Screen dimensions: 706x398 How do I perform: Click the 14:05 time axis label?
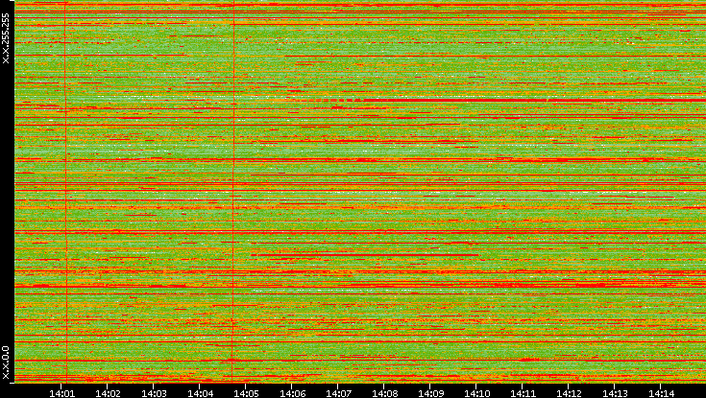pyautogui.click(x=246, y=393)
